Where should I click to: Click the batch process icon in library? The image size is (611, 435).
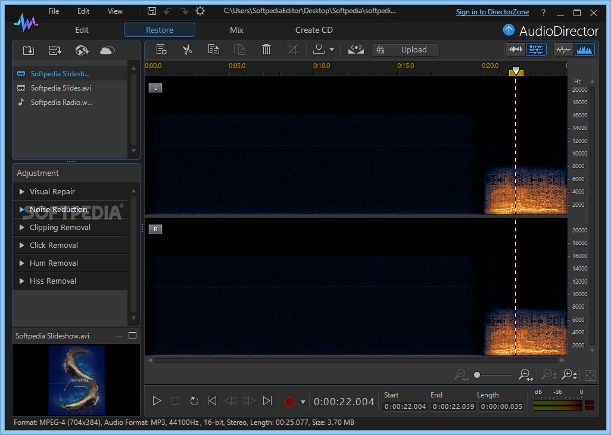tap(55, 50)
